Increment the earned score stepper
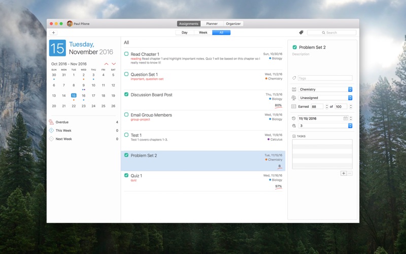The width and height of the screenshot is (406, 254). [x=326, y=105]
